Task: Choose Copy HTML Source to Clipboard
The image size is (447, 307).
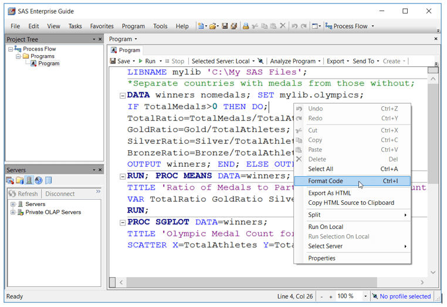Action: (x=353, y=203)
